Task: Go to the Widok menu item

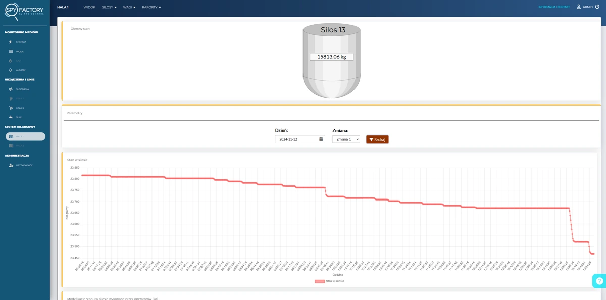Action: pyautogui.click(x=89, y=8)
